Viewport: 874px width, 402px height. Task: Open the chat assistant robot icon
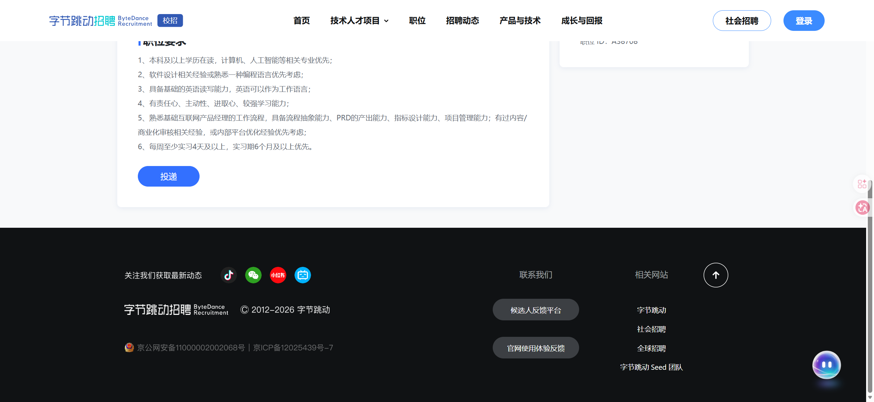click(827, 365)
